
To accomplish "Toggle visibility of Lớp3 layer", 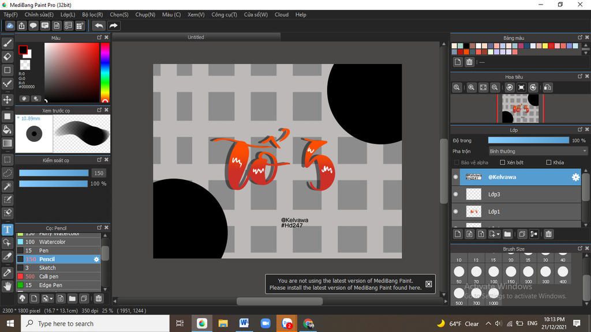I will [456, 194].
